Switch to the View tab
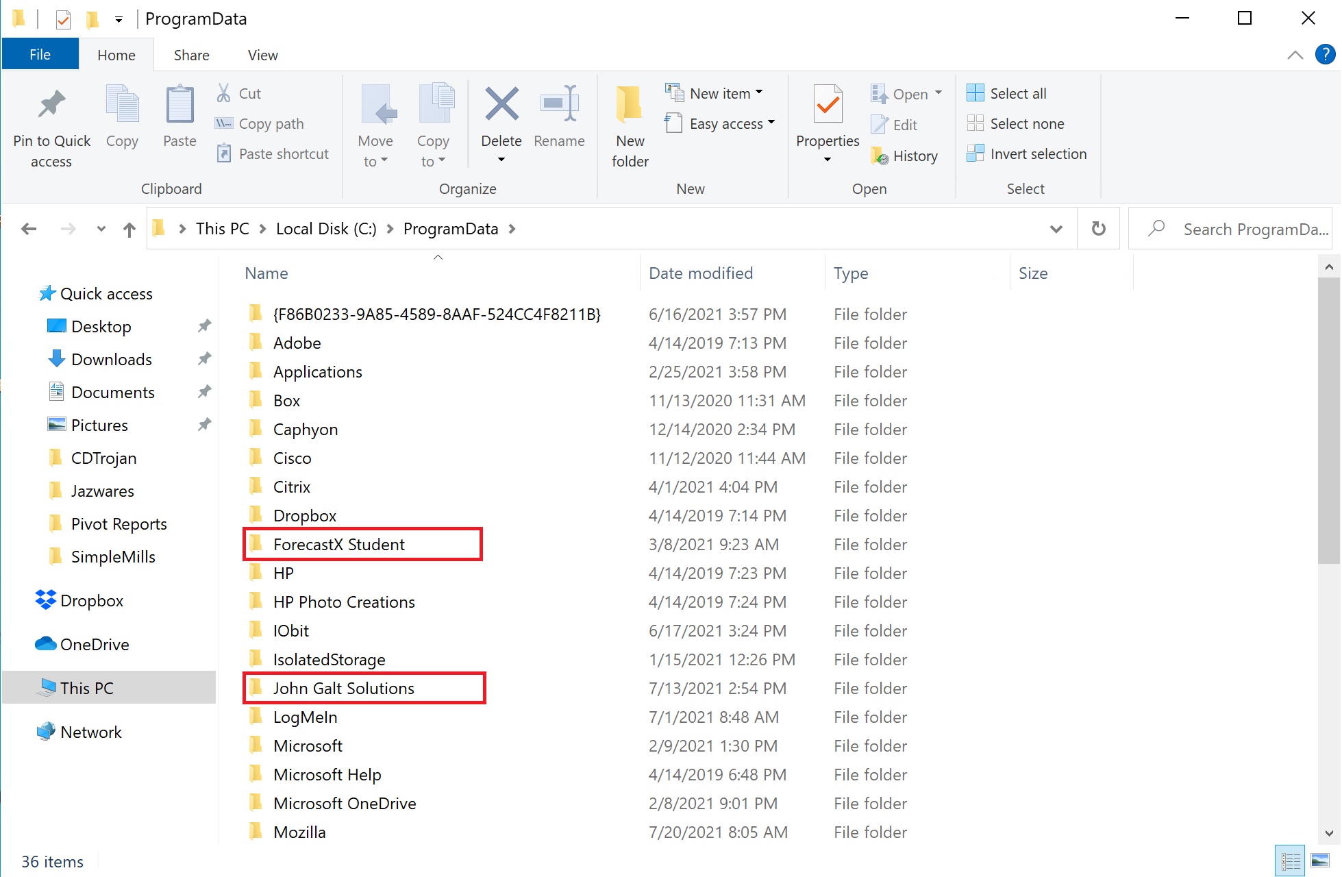Viewport: 1342px width, 877px height. [262, 54]
